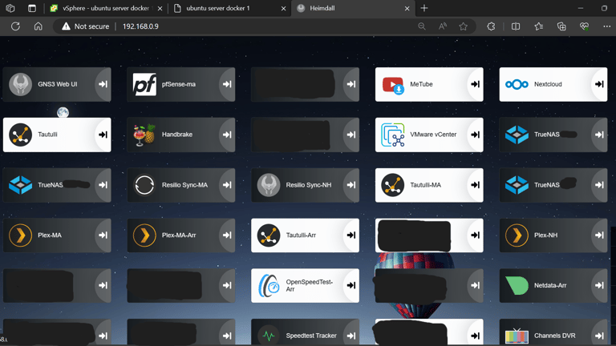Click the address bar showing 192.168.0.9
The image size is (616, 346).
(x=140, y=26)
